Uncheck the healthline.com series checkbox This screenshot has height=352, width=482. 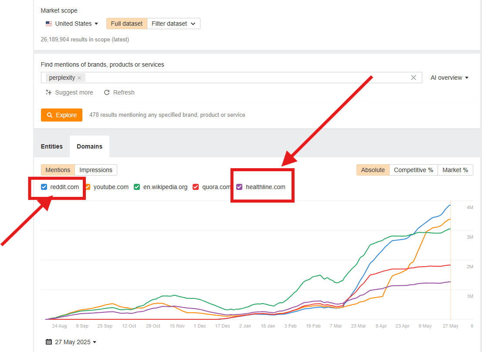click(239, 187)
